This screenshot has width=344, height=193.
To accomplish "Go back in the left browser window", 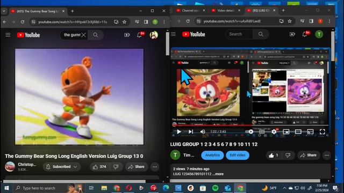I will [5, 22].
